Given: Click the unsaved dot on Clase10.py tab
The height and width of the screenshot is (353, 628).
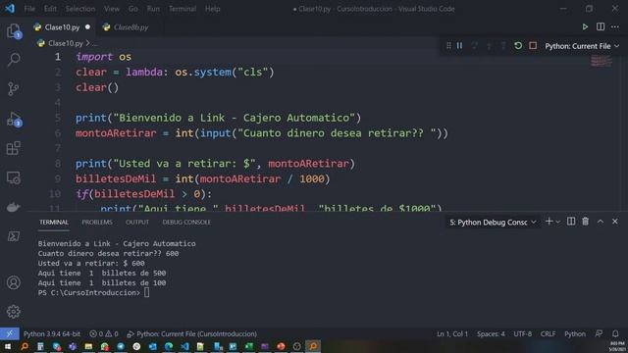Looking at the screenshot, I should [87, 26].
